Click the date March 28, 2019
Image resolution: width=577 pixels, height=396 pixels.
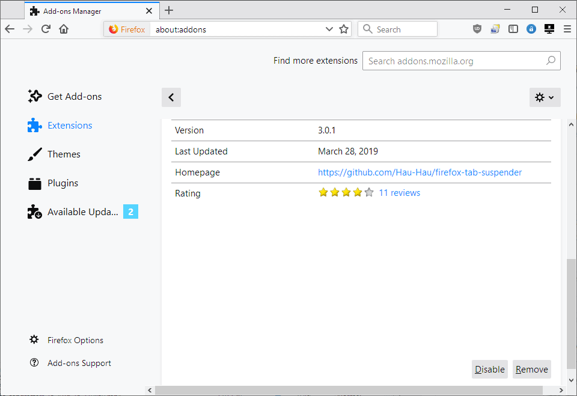348,151
